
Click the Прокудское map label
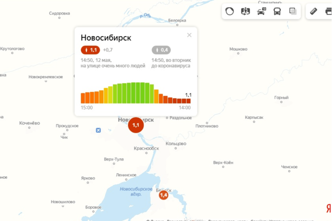tap(67, 126)
